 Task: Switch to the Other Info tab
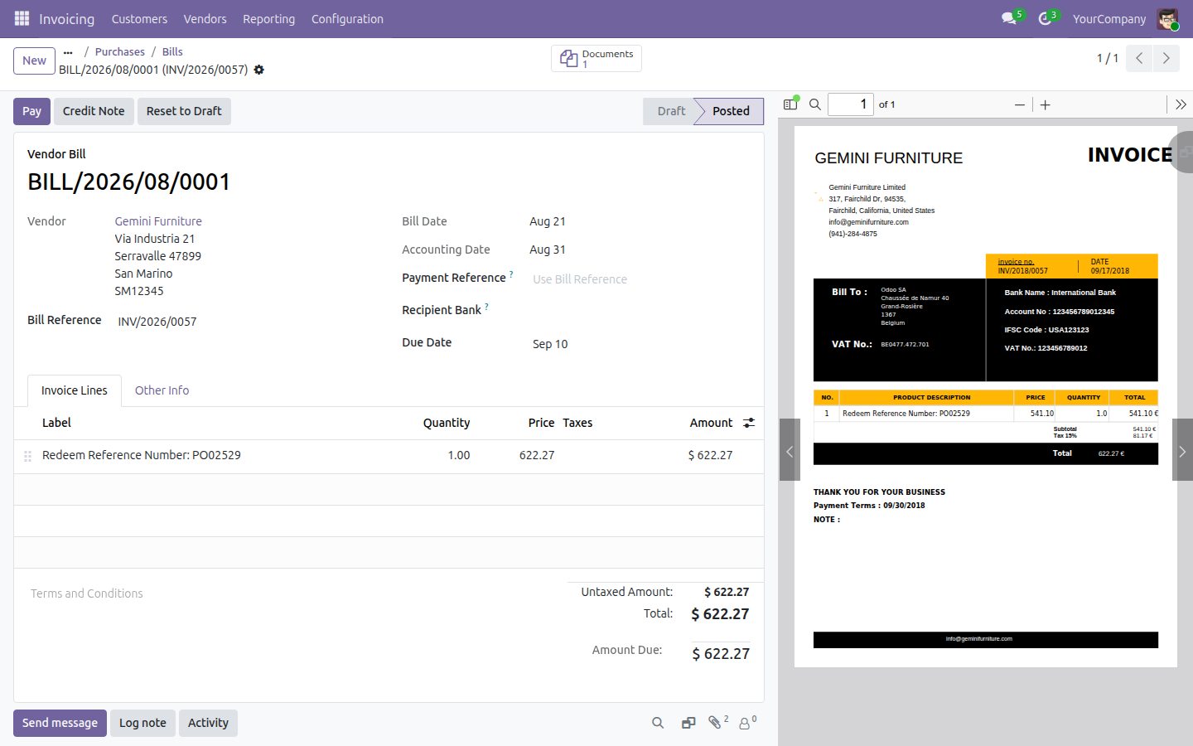click(x=162, y=390)
